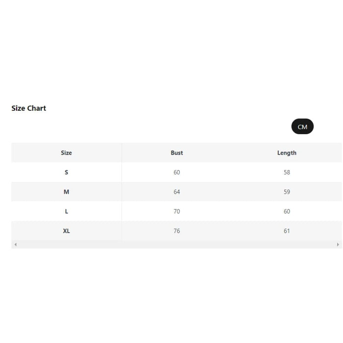
Task: Click the Size Chart heading
Action: point(29,108)
